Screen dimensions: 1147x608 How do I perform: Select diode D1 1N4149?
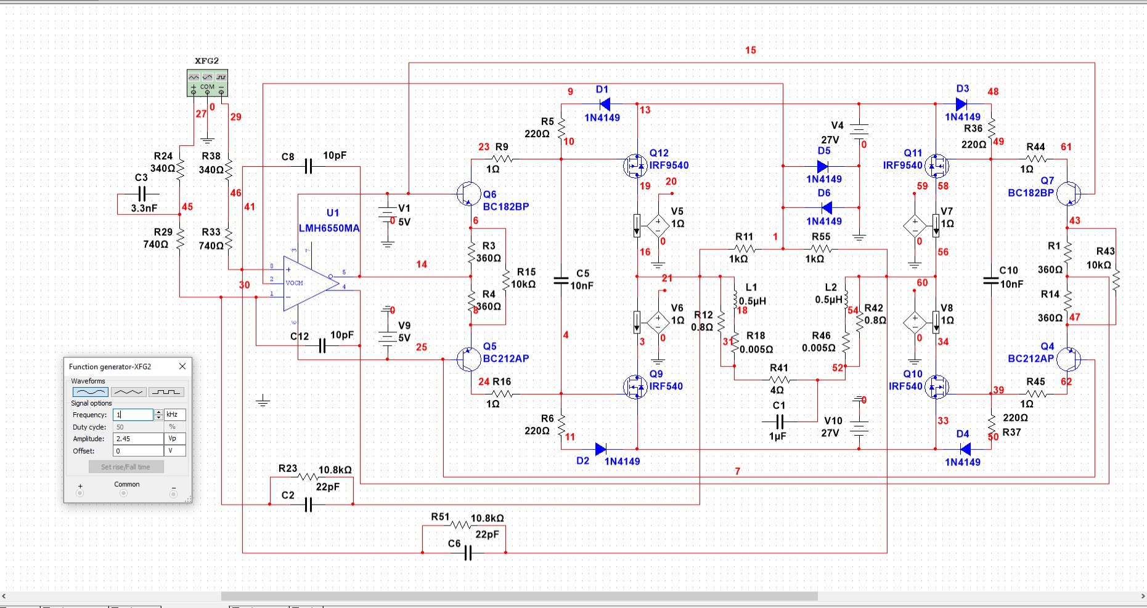tap(605, 104)
